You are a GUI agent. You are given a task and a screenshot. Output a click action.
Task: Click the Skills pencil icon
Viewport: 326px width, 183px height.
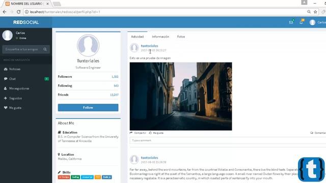(x=59, y=172)
